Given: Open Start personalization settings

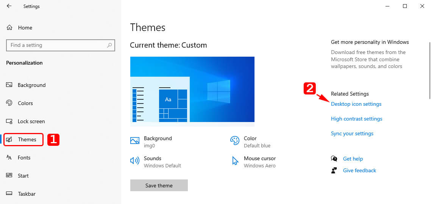Looking at the screenshot, I should pyautogui.click(x=23, y=176).
